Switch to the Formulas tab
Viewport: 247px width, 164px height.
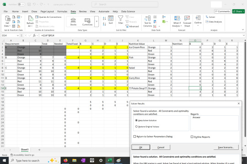tap(62, 11)
